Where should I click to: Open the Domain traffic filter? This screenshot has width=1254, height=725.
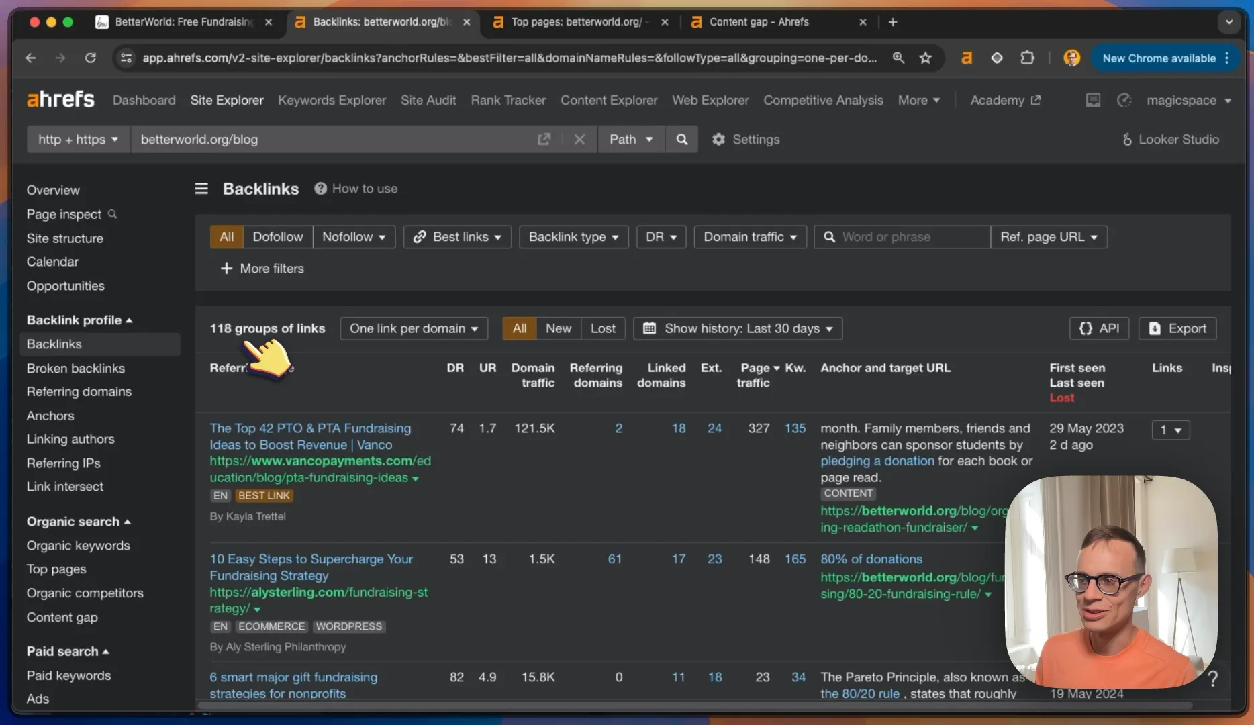coord(750,236)
